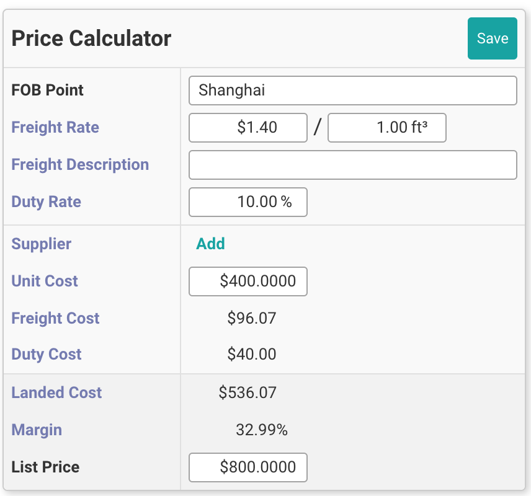531x496 pixels.
Task: Click the Freight Cost label
Action: tap(55, 318)
